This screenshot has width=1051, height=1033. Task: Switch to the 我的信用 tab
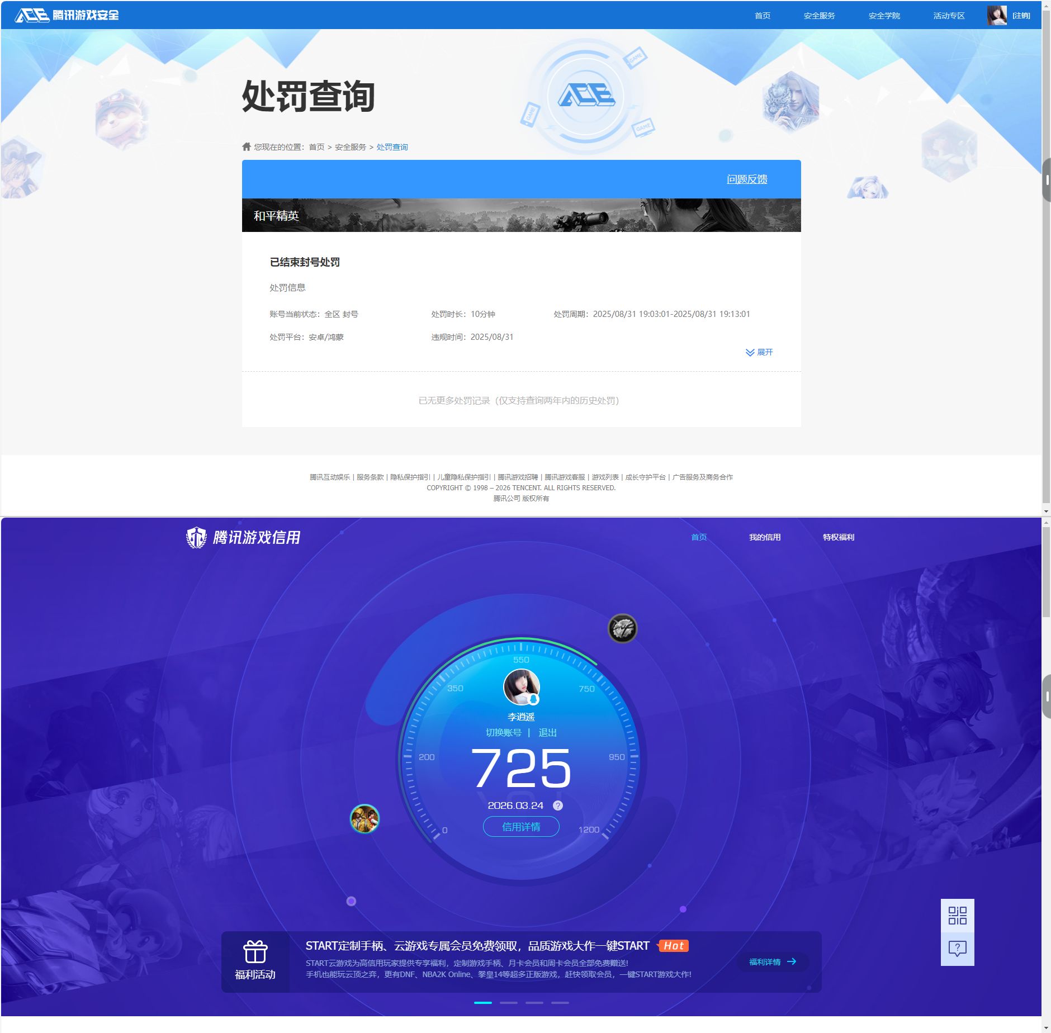766,537
